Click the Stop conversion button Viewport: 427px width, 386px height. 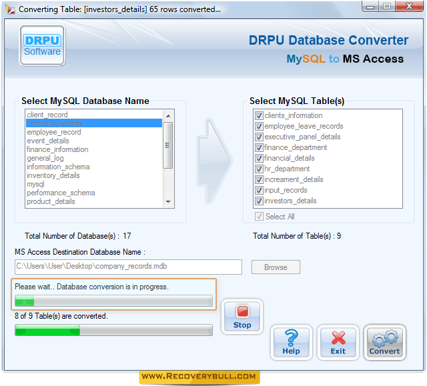coord(242,317)
